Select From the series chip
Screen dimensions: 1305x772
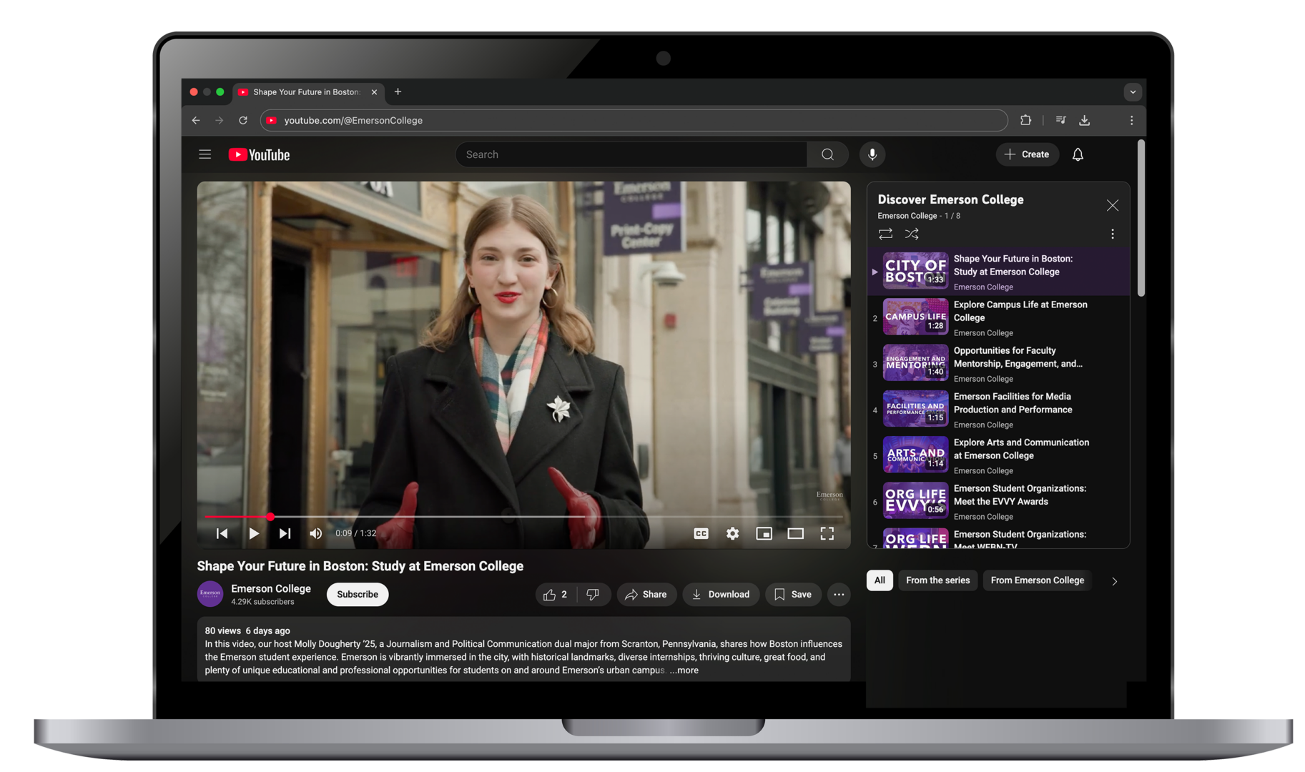(937, 580)
